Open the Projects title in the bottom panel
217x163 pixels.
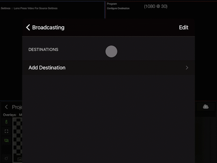[17, 107]
